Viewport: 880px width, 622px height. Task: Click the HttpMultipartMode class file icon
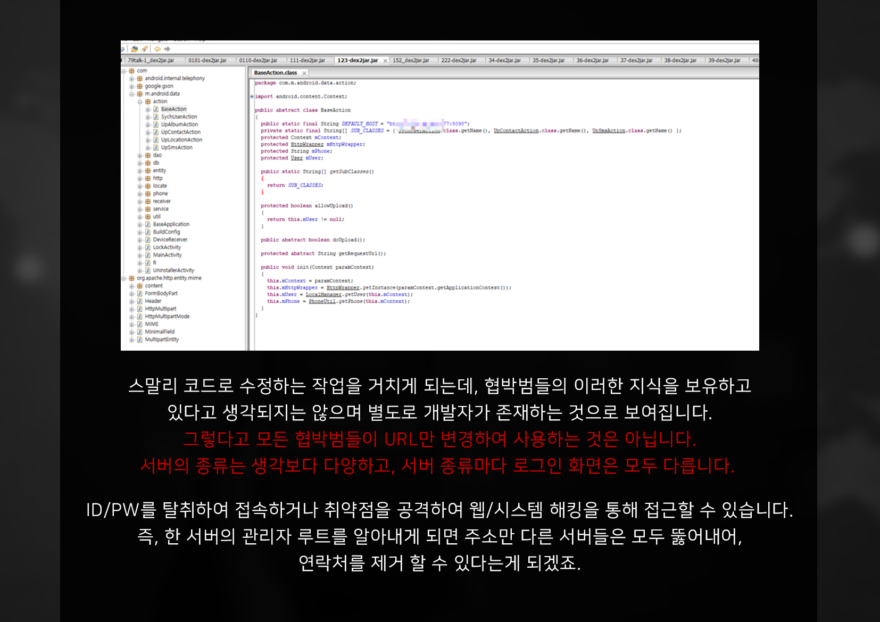pyautogui.click(x=140, y=317)
